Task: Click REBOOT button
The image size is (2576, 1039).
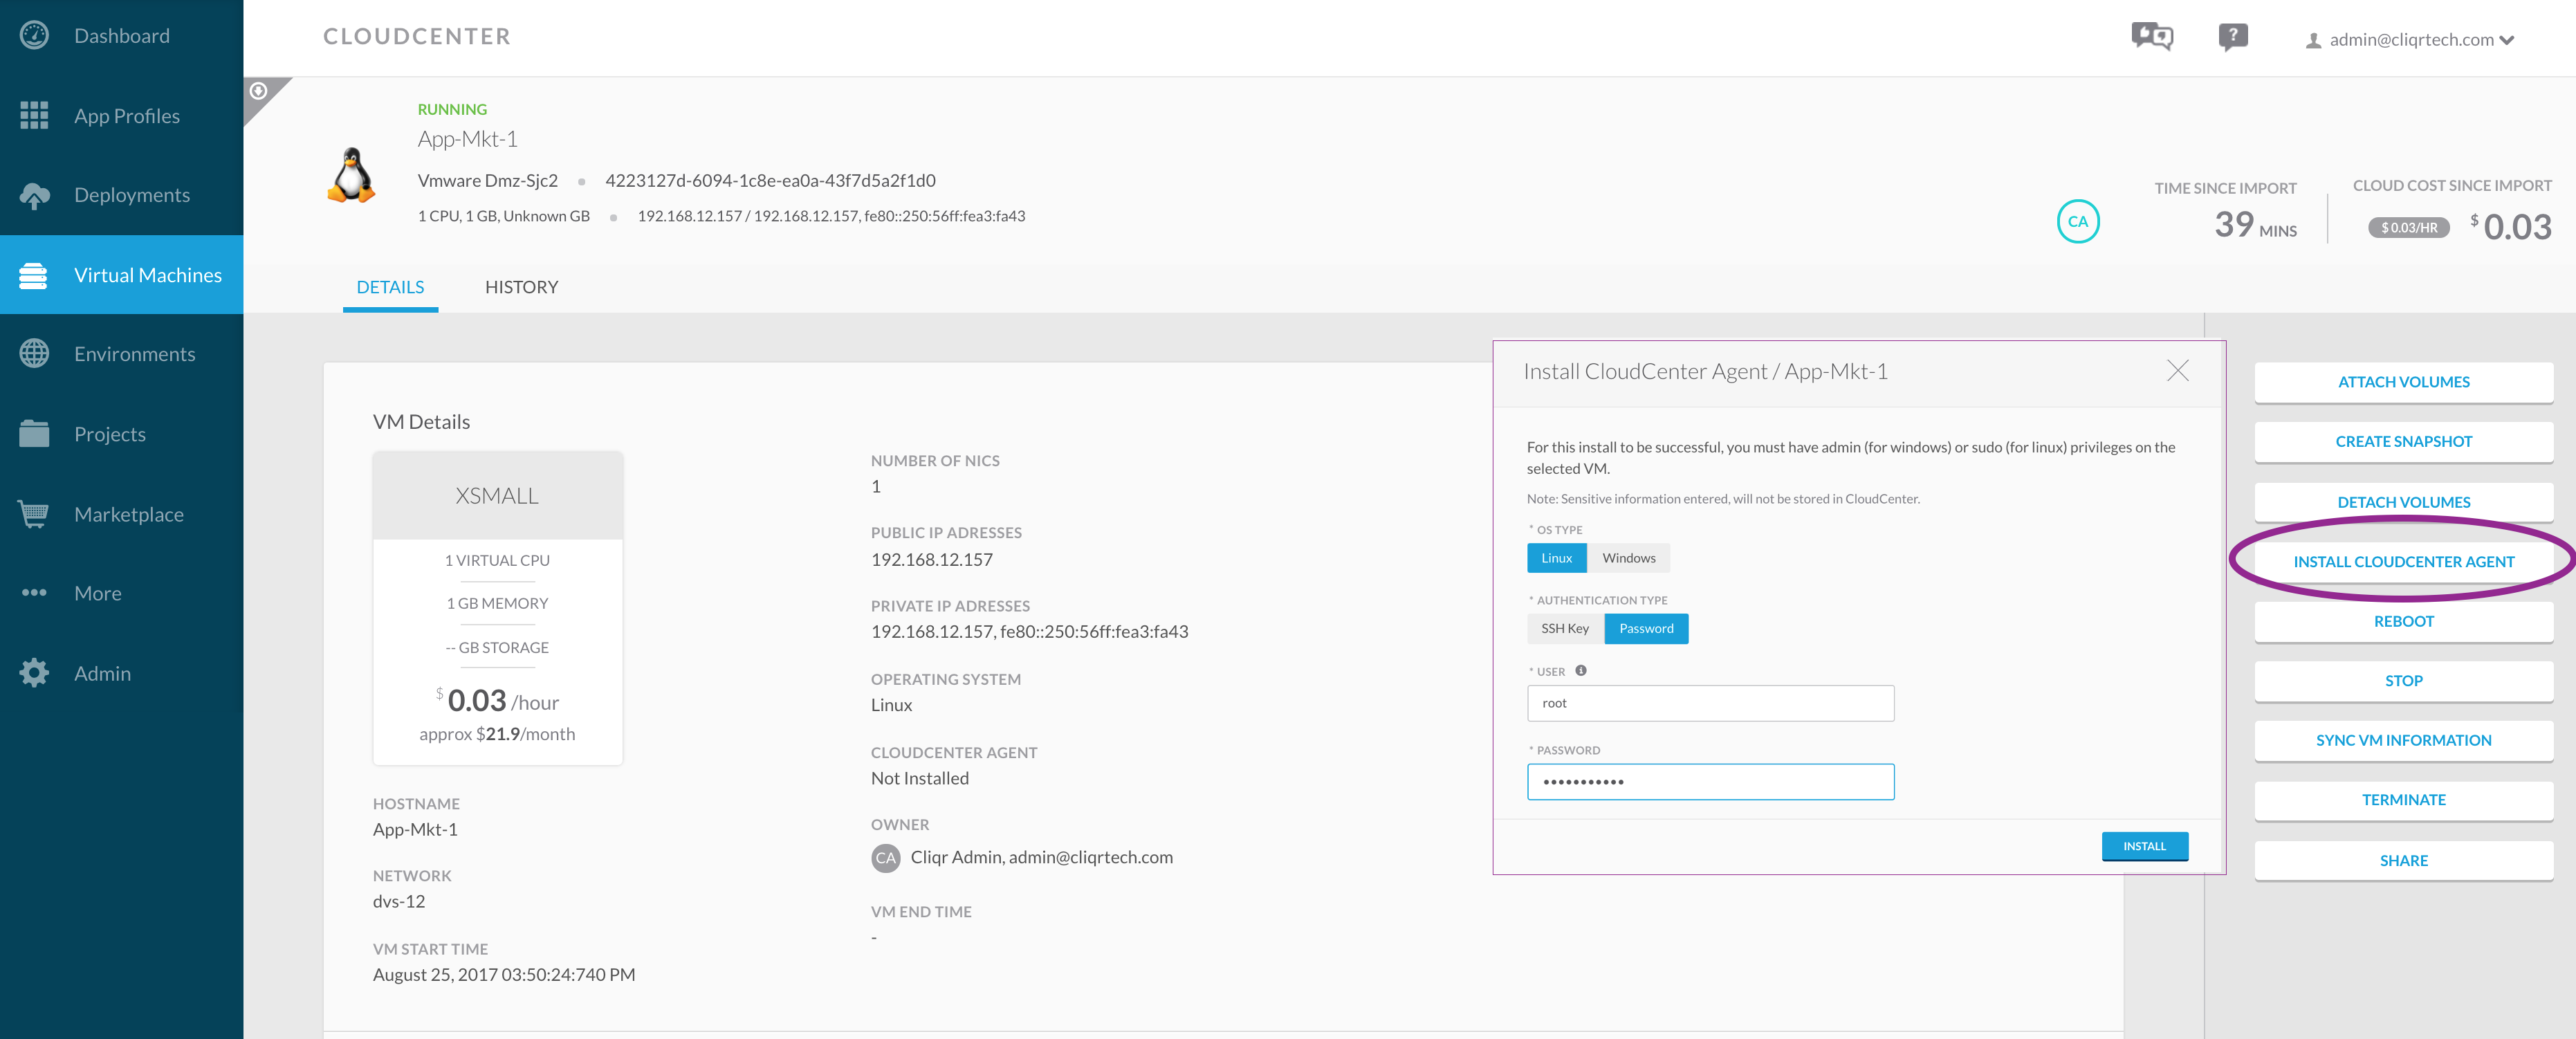Action: click(x=2403, y=621)
